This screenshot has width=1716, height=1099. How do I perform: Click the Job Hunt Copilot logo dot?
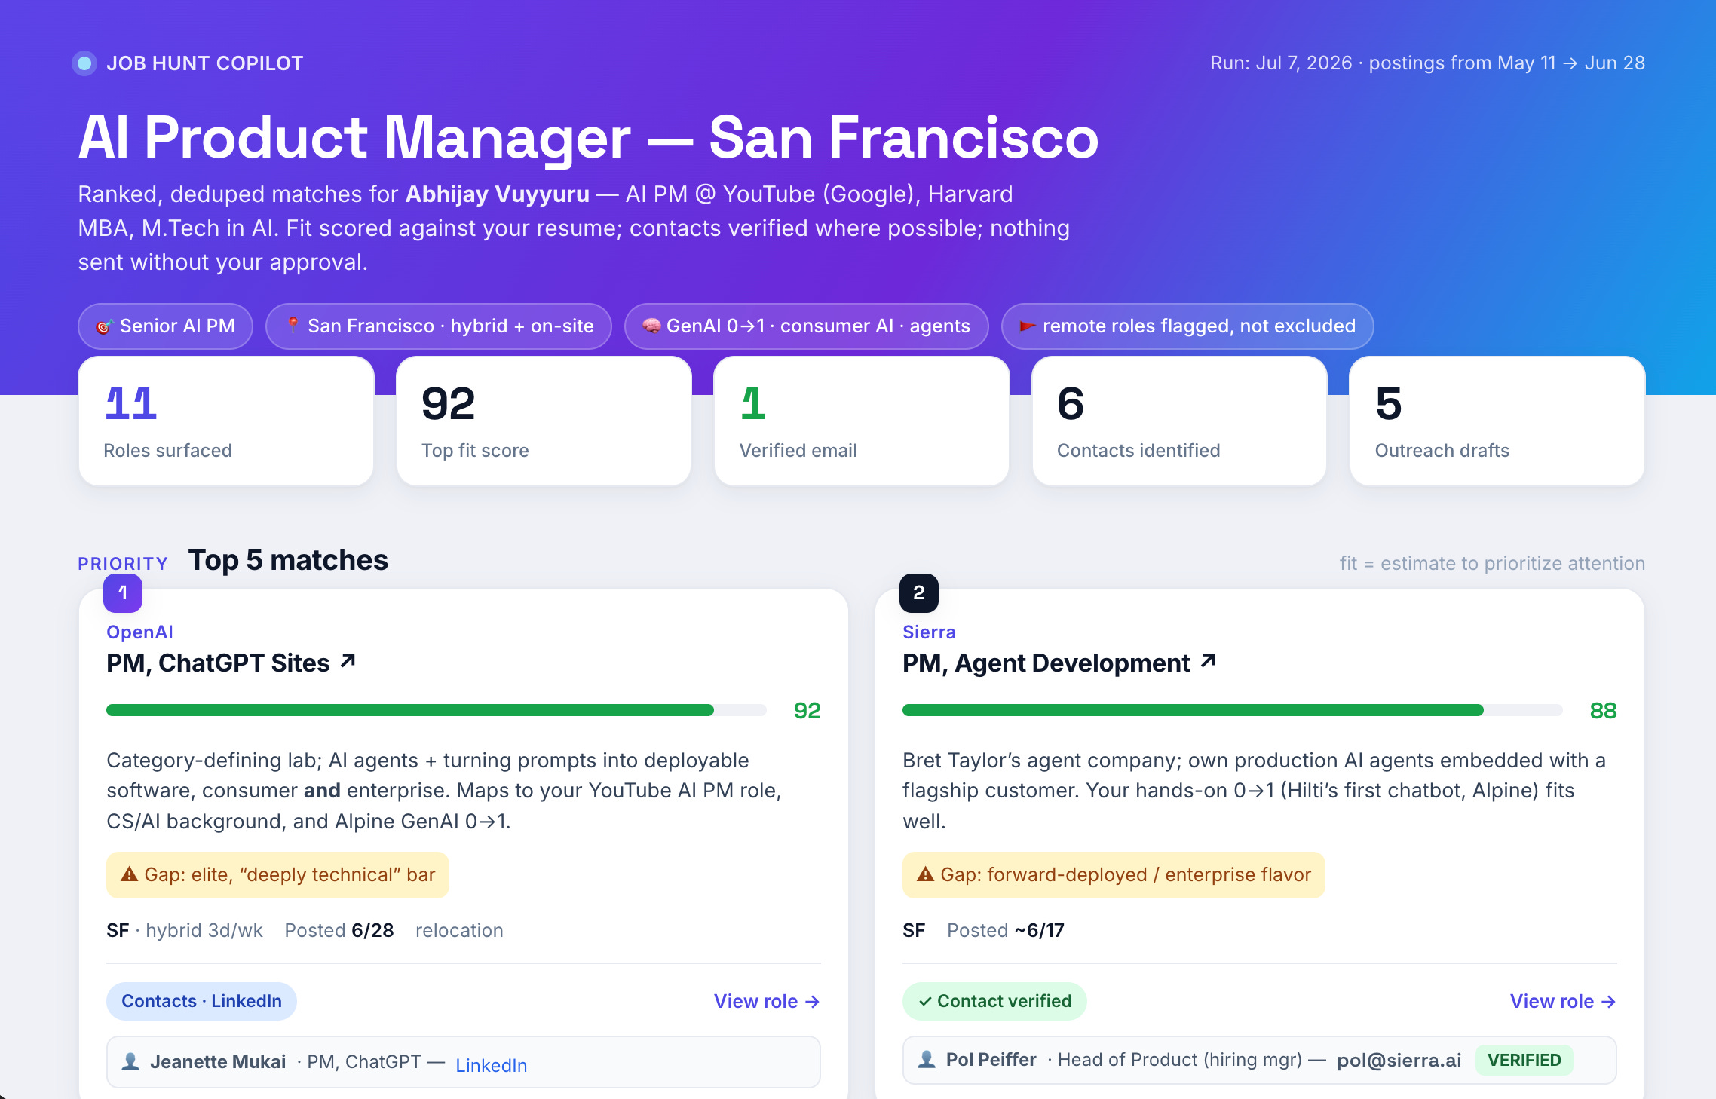coord(84,63)
